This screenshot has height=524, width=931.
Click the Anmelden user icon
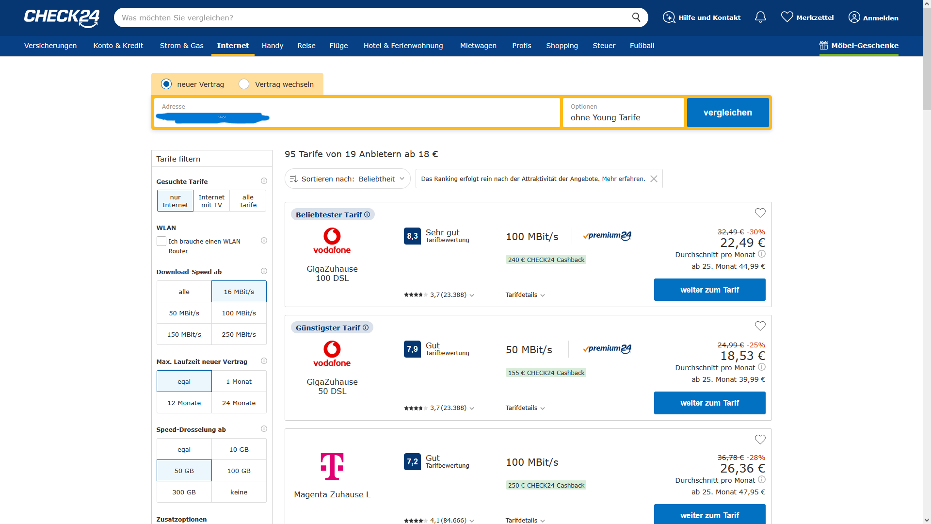(854, 17)
